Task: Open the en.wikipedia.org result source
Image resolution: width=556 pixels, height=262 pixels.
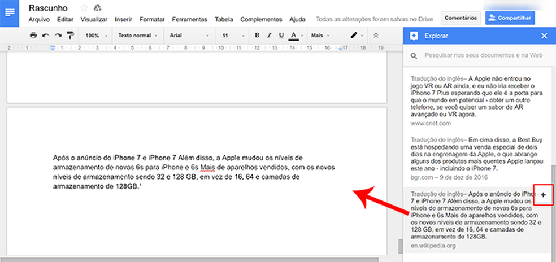Action: click(433, 246)
